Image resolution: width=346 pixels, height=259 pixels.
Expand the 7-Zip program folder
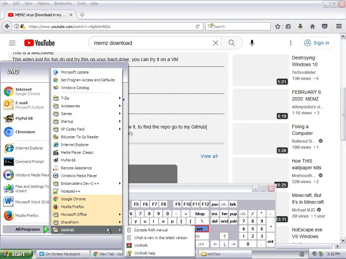coord(87,98)
